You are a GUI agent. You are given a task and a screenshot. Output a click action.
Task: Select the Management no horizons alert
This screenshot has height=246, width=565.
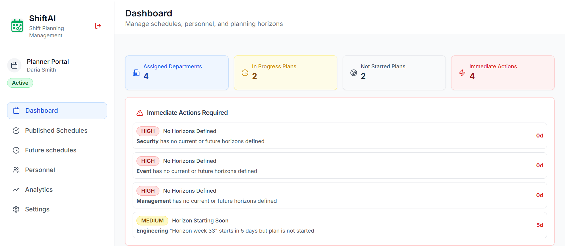[339, 195]
